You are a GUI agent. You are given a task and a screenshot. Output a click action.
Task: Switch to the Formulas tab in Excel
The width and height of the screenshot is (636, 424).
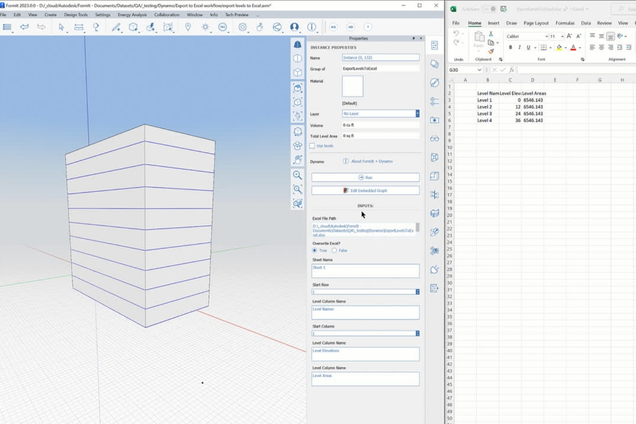565,23
